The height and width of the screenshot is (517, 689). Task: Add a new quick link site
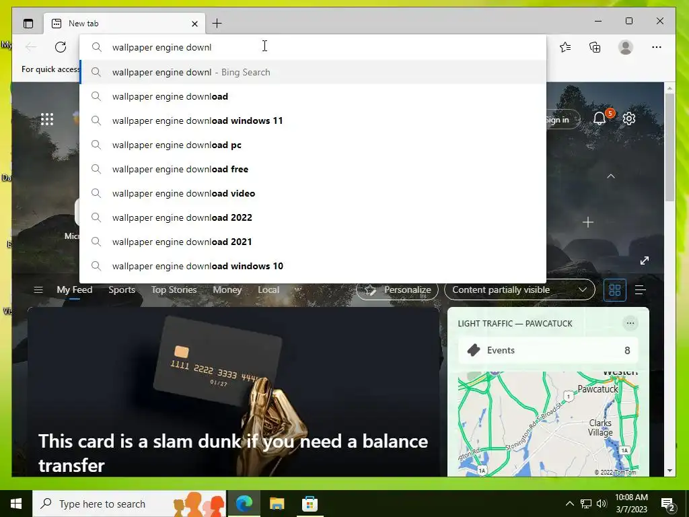point(588,222)
